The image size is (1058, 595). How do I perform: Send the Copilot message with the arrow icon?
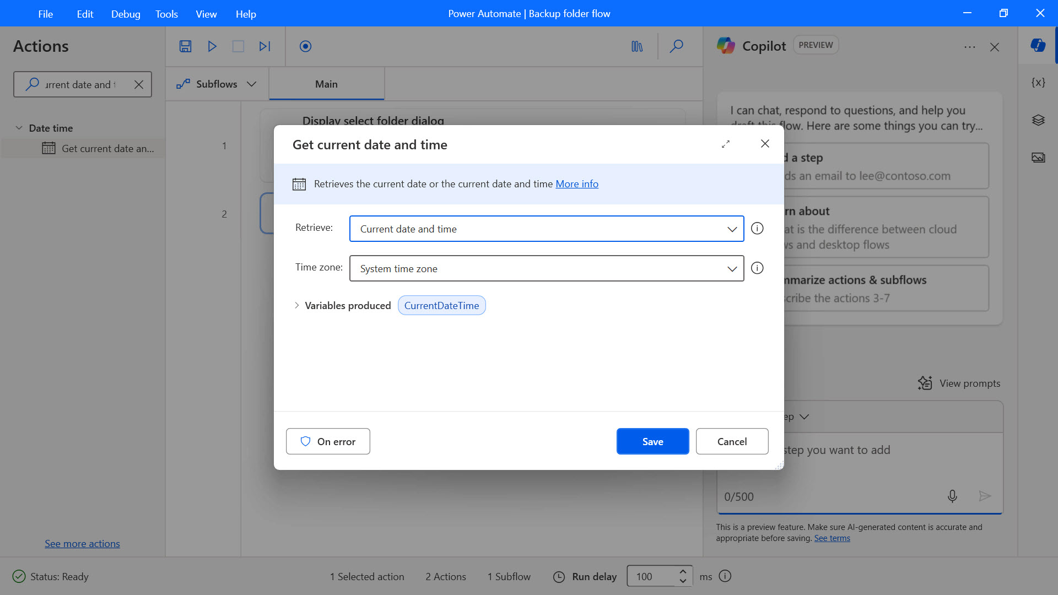(x=986, y=496)
